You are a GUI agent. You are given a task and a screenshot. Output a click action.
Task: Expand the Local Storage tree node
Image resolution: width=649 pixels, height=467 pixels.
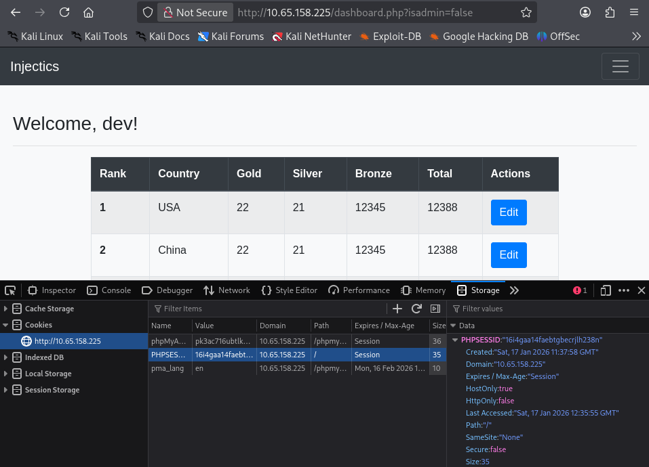(5, 374)
